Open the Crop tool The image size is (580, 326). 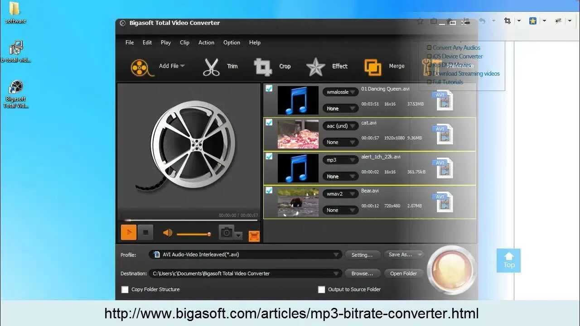[262, 67]
